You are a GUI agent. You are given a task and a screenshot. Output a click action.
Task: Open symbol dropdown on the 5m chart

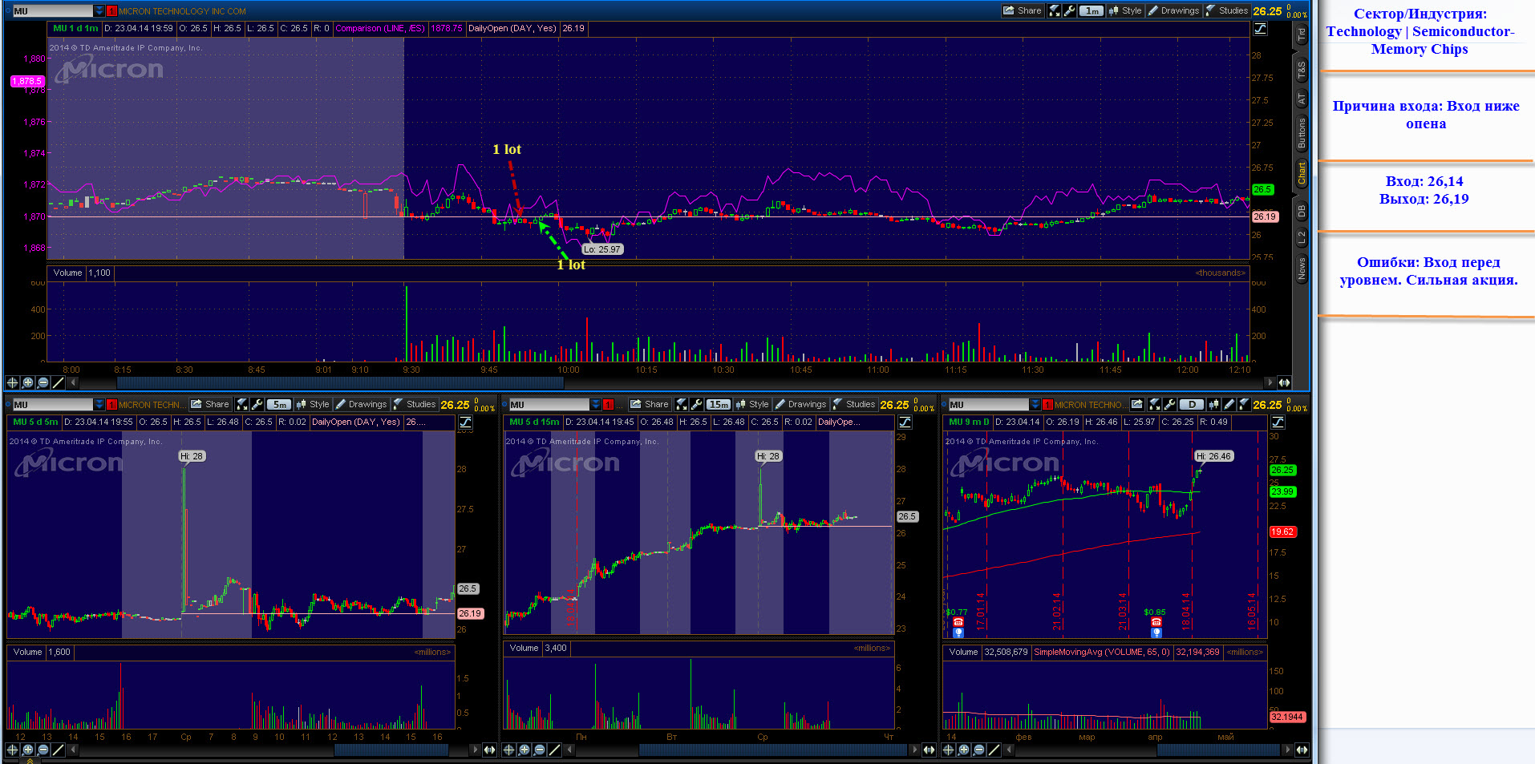[99, 405]
